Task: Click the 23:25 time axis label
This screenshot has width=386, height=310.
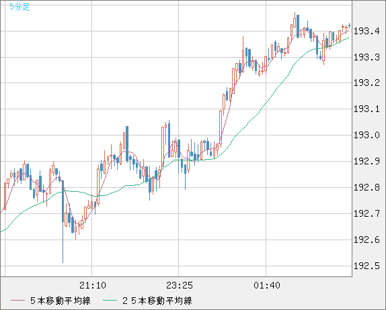Action: click(x=180, y=285)
